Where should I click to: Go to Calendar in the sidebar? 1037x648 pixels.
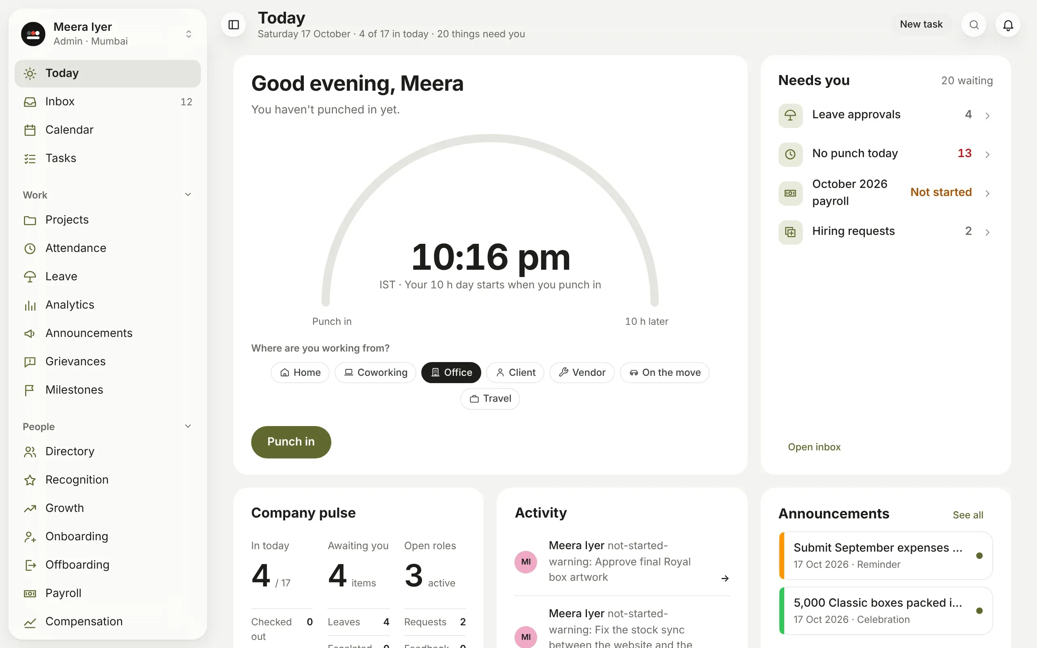click(108, 130)
